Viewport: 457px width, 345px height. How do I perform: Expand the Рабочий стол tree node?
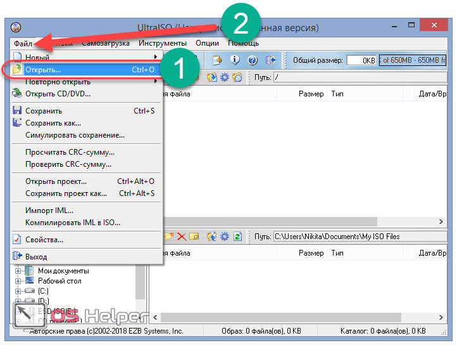18,281
